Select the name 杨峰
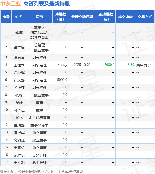 pos(19,95)
